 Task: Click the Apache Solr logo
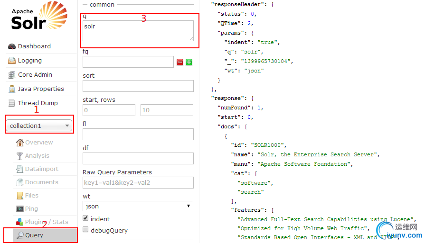click(x=39, y=16)
